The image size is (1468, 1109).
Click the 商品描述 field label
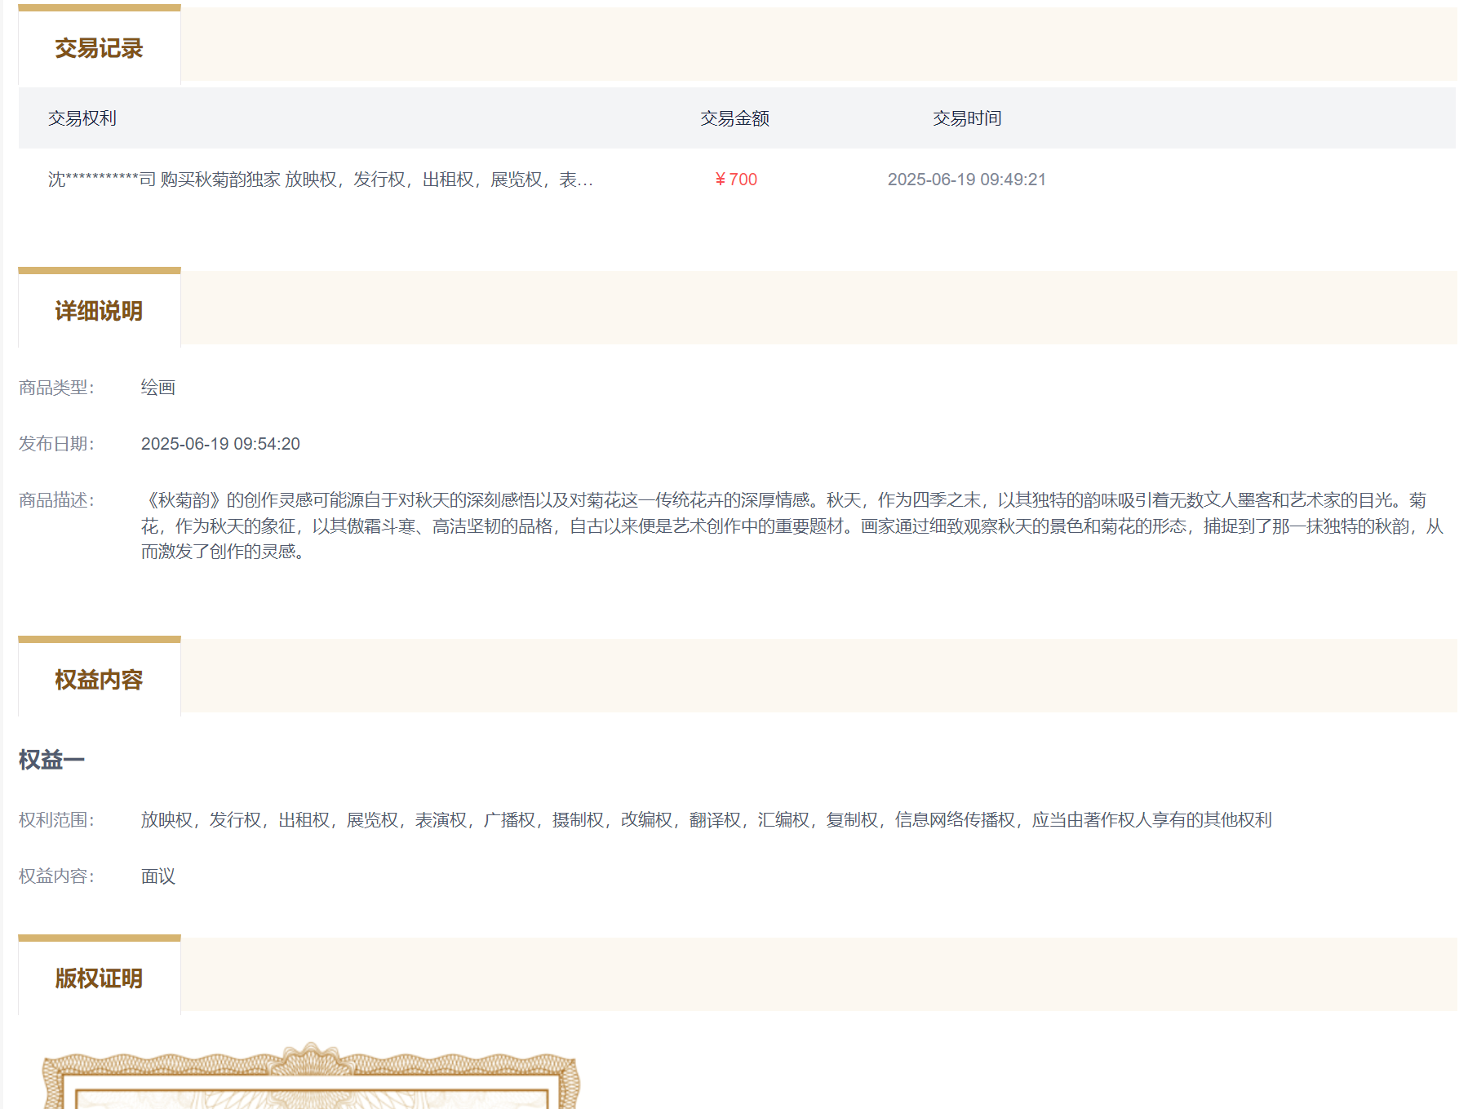(56, 500)
